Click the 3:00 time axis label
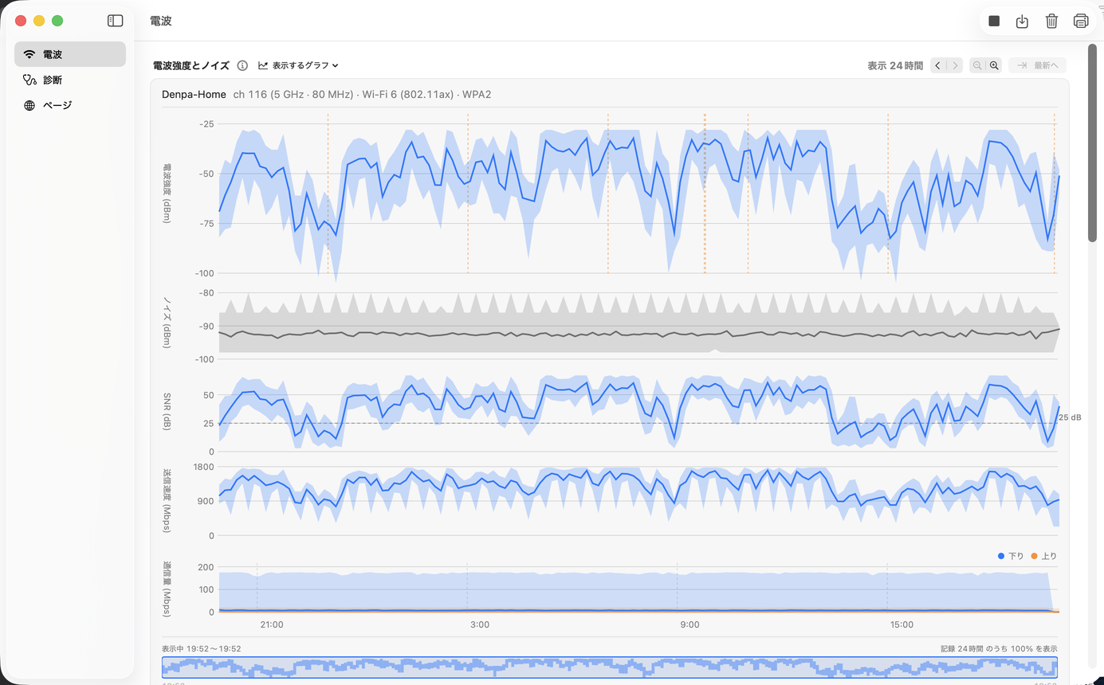Image resolution: width=1104 pixels, height=685 pixels. pyautogui.click(x=480, y=624)
